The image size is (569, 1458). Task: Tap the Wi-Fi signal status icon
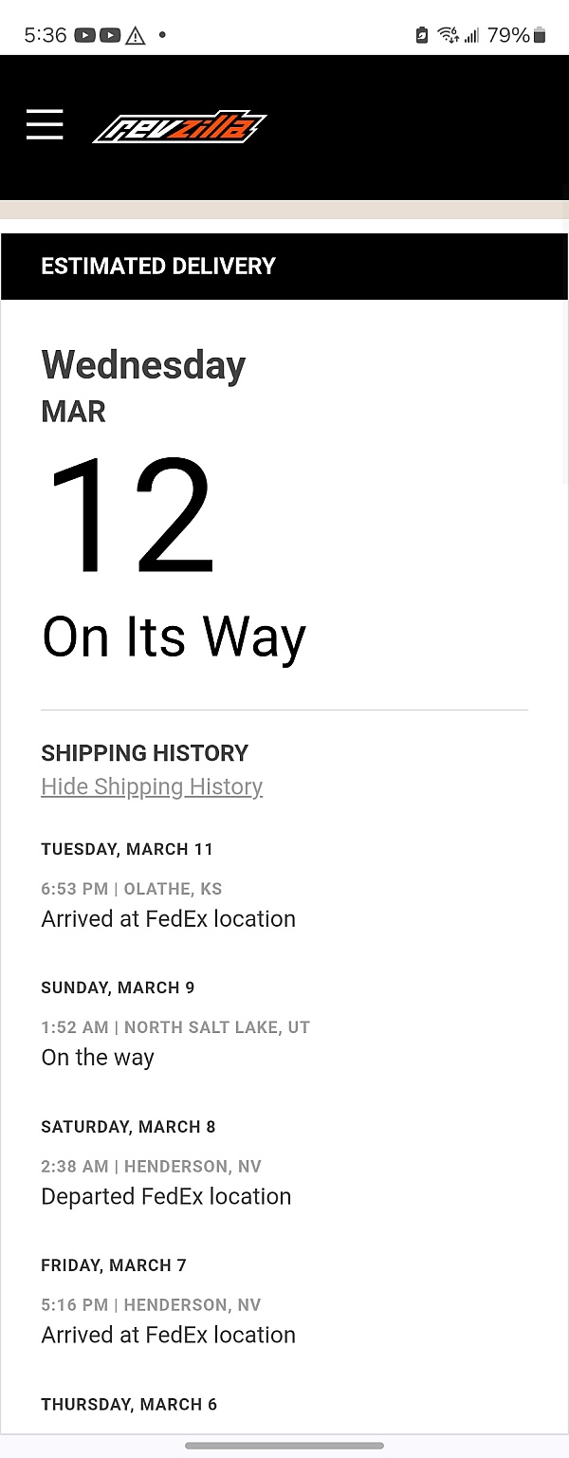pos(448,36)
